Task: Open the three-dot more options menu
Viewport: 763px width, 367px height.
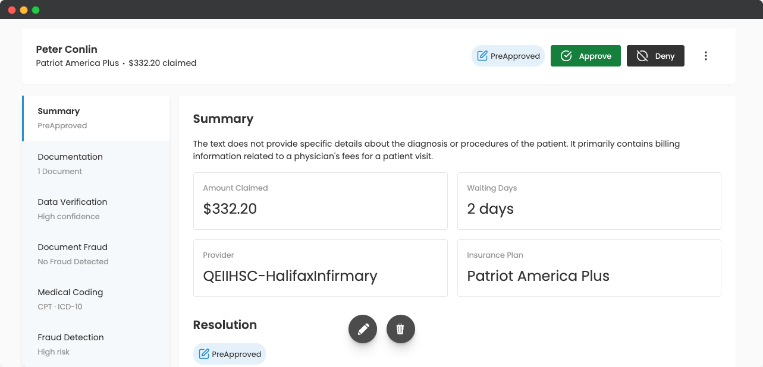Action: 706,56
